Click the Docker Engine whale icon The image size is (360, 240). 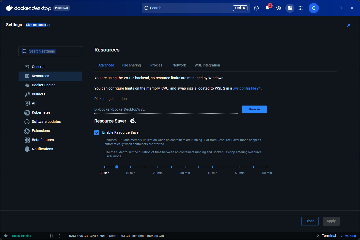click(27, 85)
